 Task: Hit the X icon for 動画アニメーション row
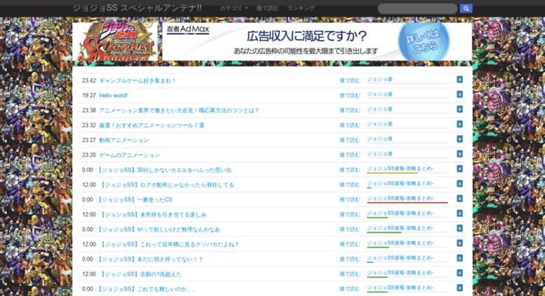pyautogui.click(x=459, y=139)
